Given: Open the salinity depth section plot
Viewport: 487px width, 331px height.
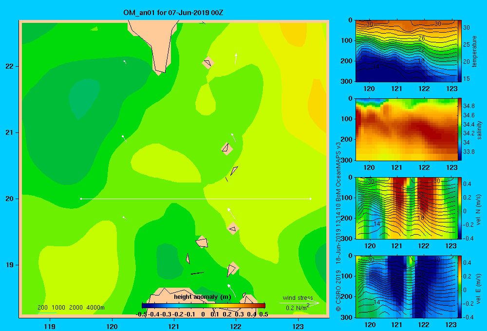Looking at the screenshot, I should 407,129.
